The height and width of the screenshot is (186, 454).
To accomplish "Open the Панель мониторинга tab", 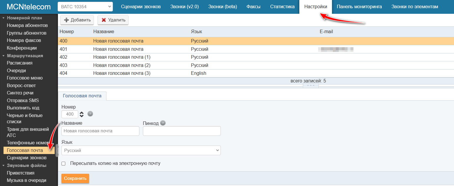I will coord(359,6).
